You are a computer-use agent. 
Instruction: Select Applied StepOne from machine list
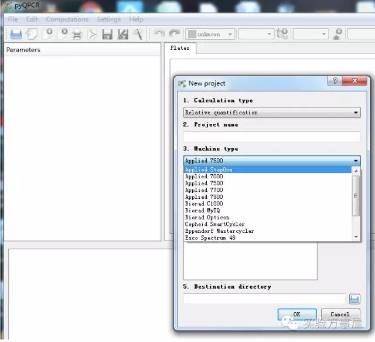[x=268, y=170]
